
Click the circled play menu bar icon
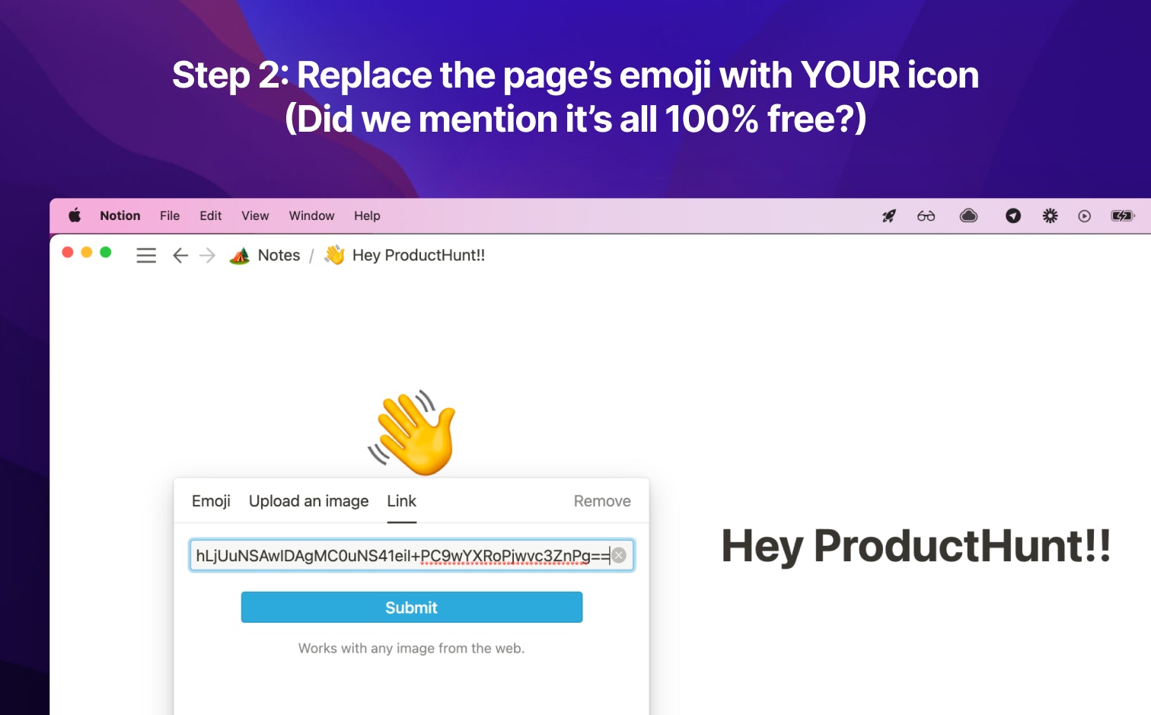pyautogui.click(x=1085, y=216)
